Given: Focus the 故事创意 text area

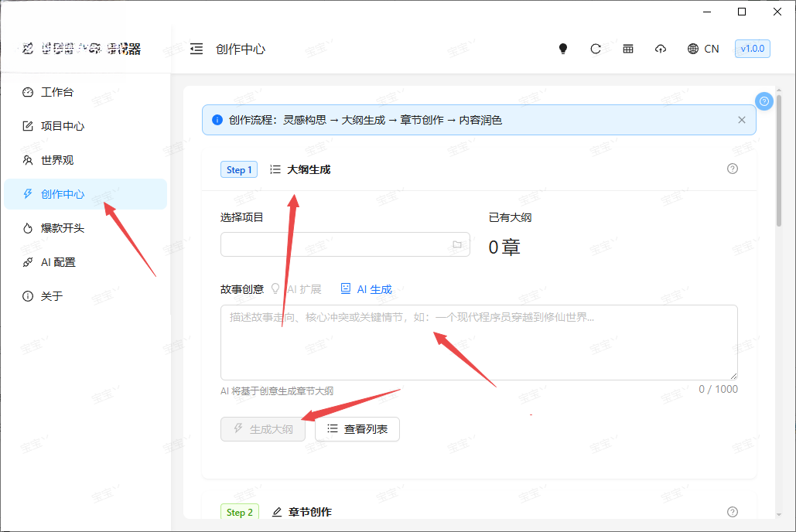Looking at the screenshot, I should click(x=479, y=342).
